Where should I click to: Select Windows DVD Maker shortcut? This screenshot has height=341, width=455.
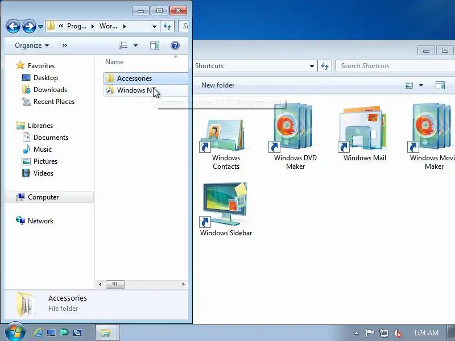(x=295, y=137)
